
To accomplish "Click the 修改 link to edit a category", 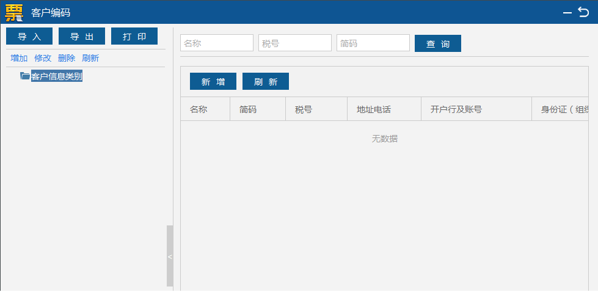I will [43, 58].
